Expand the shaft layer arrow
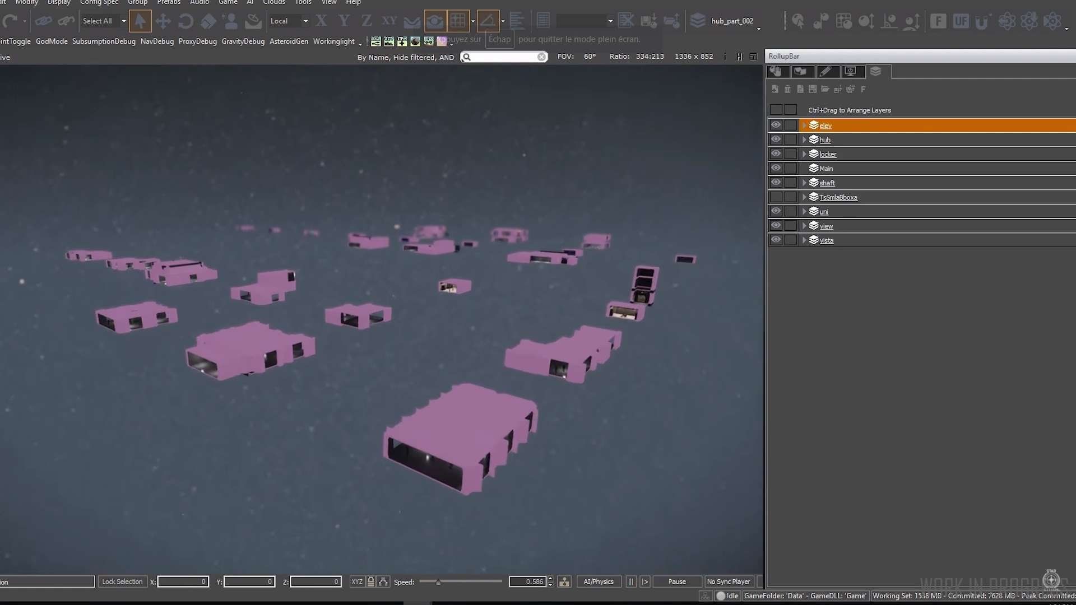Viewport: 1076px width, 605px height. tap(804, 183)
